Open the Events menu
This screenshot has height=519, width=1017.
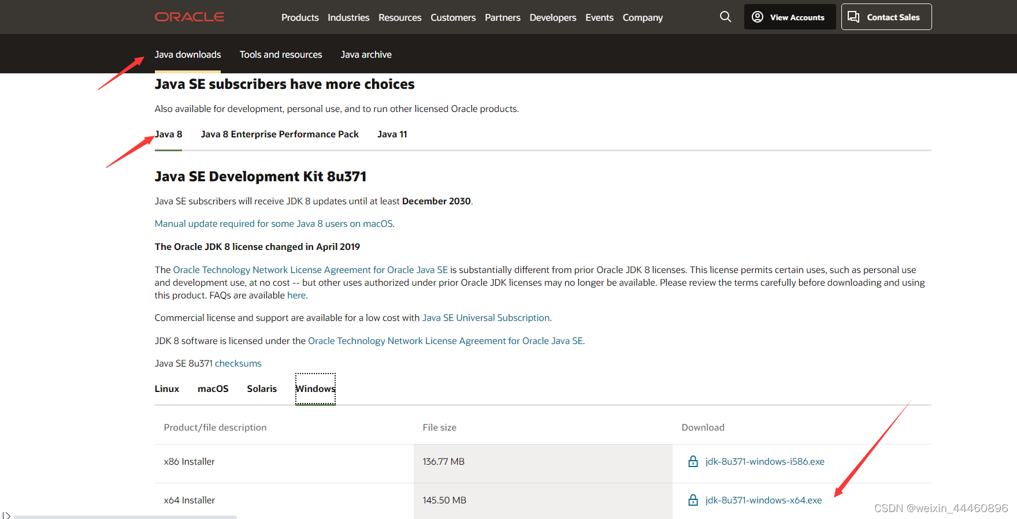[x=599, y=17]
